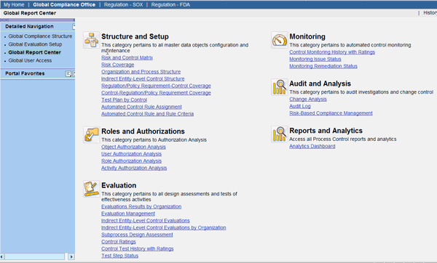
Task: Click the Monitoring gauge icon
Action: point(279,40)
